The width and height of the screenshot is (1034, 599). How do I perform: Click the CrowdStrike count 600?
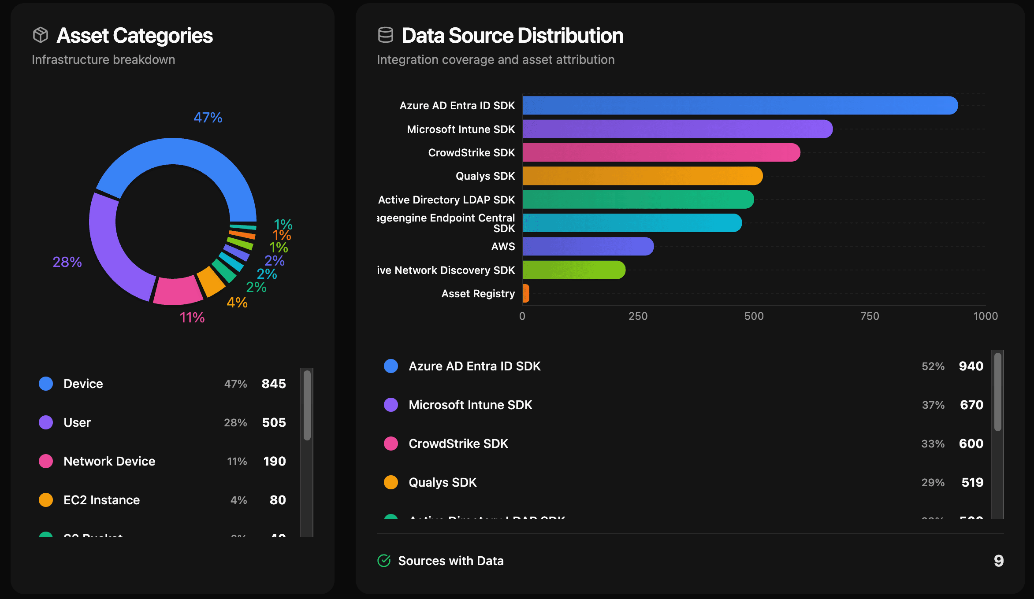click(x=971, y=444)
